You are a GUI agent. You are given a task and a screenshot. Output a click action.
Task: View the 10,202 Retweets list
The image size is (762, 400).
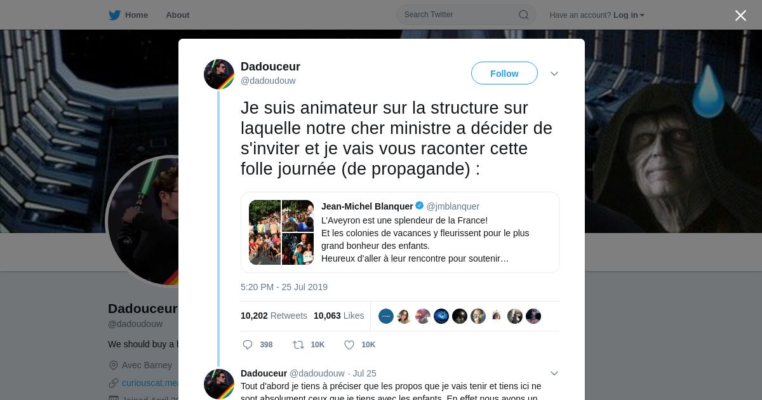click(x=274, y=316)
